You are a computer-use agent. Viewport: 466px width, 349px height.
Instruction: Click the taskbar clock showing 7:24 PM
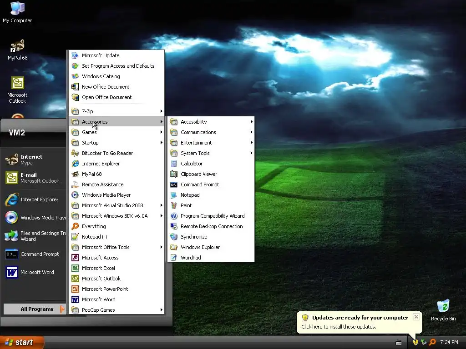(449, 342)
